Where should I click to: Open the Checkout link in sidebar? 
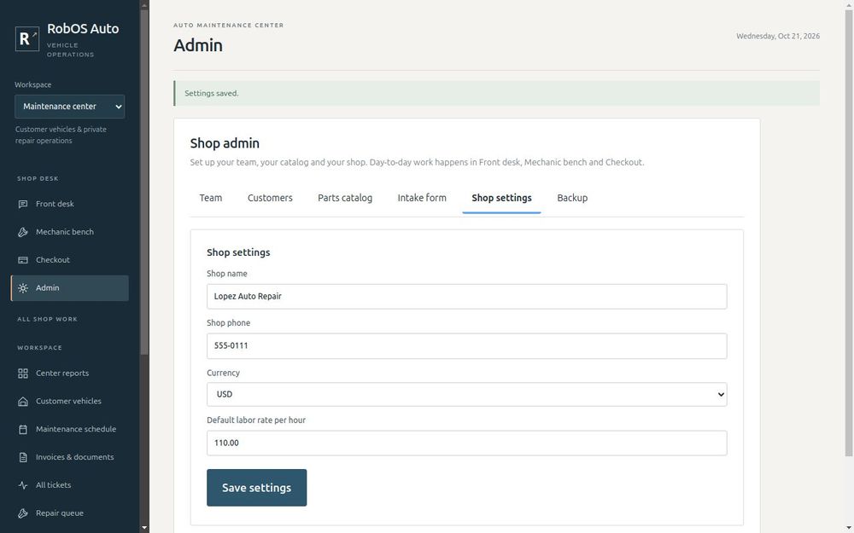tap(70, 260)
